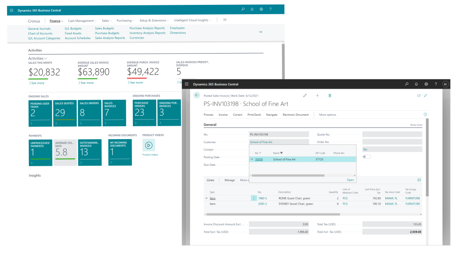Screen dimensions: 455x253
Task: Open the Activities dropdown chevron
Action: pyautogui.click(x=46, y=58)
